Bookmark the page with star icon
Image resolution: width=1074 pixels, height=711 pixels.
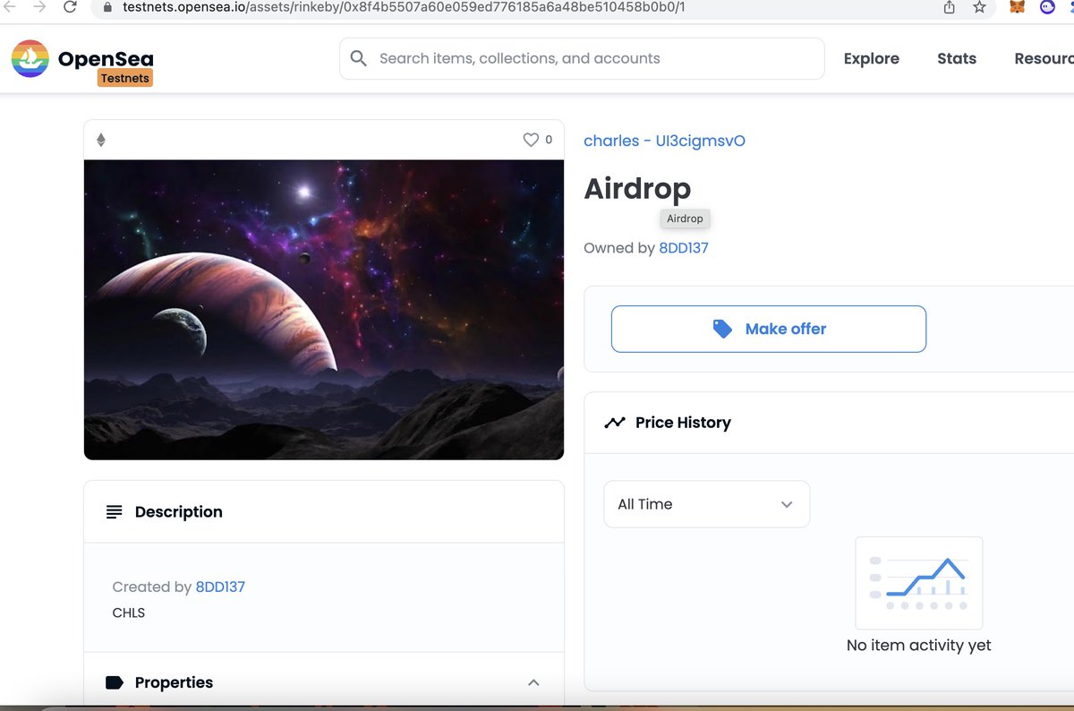point(979,7)
